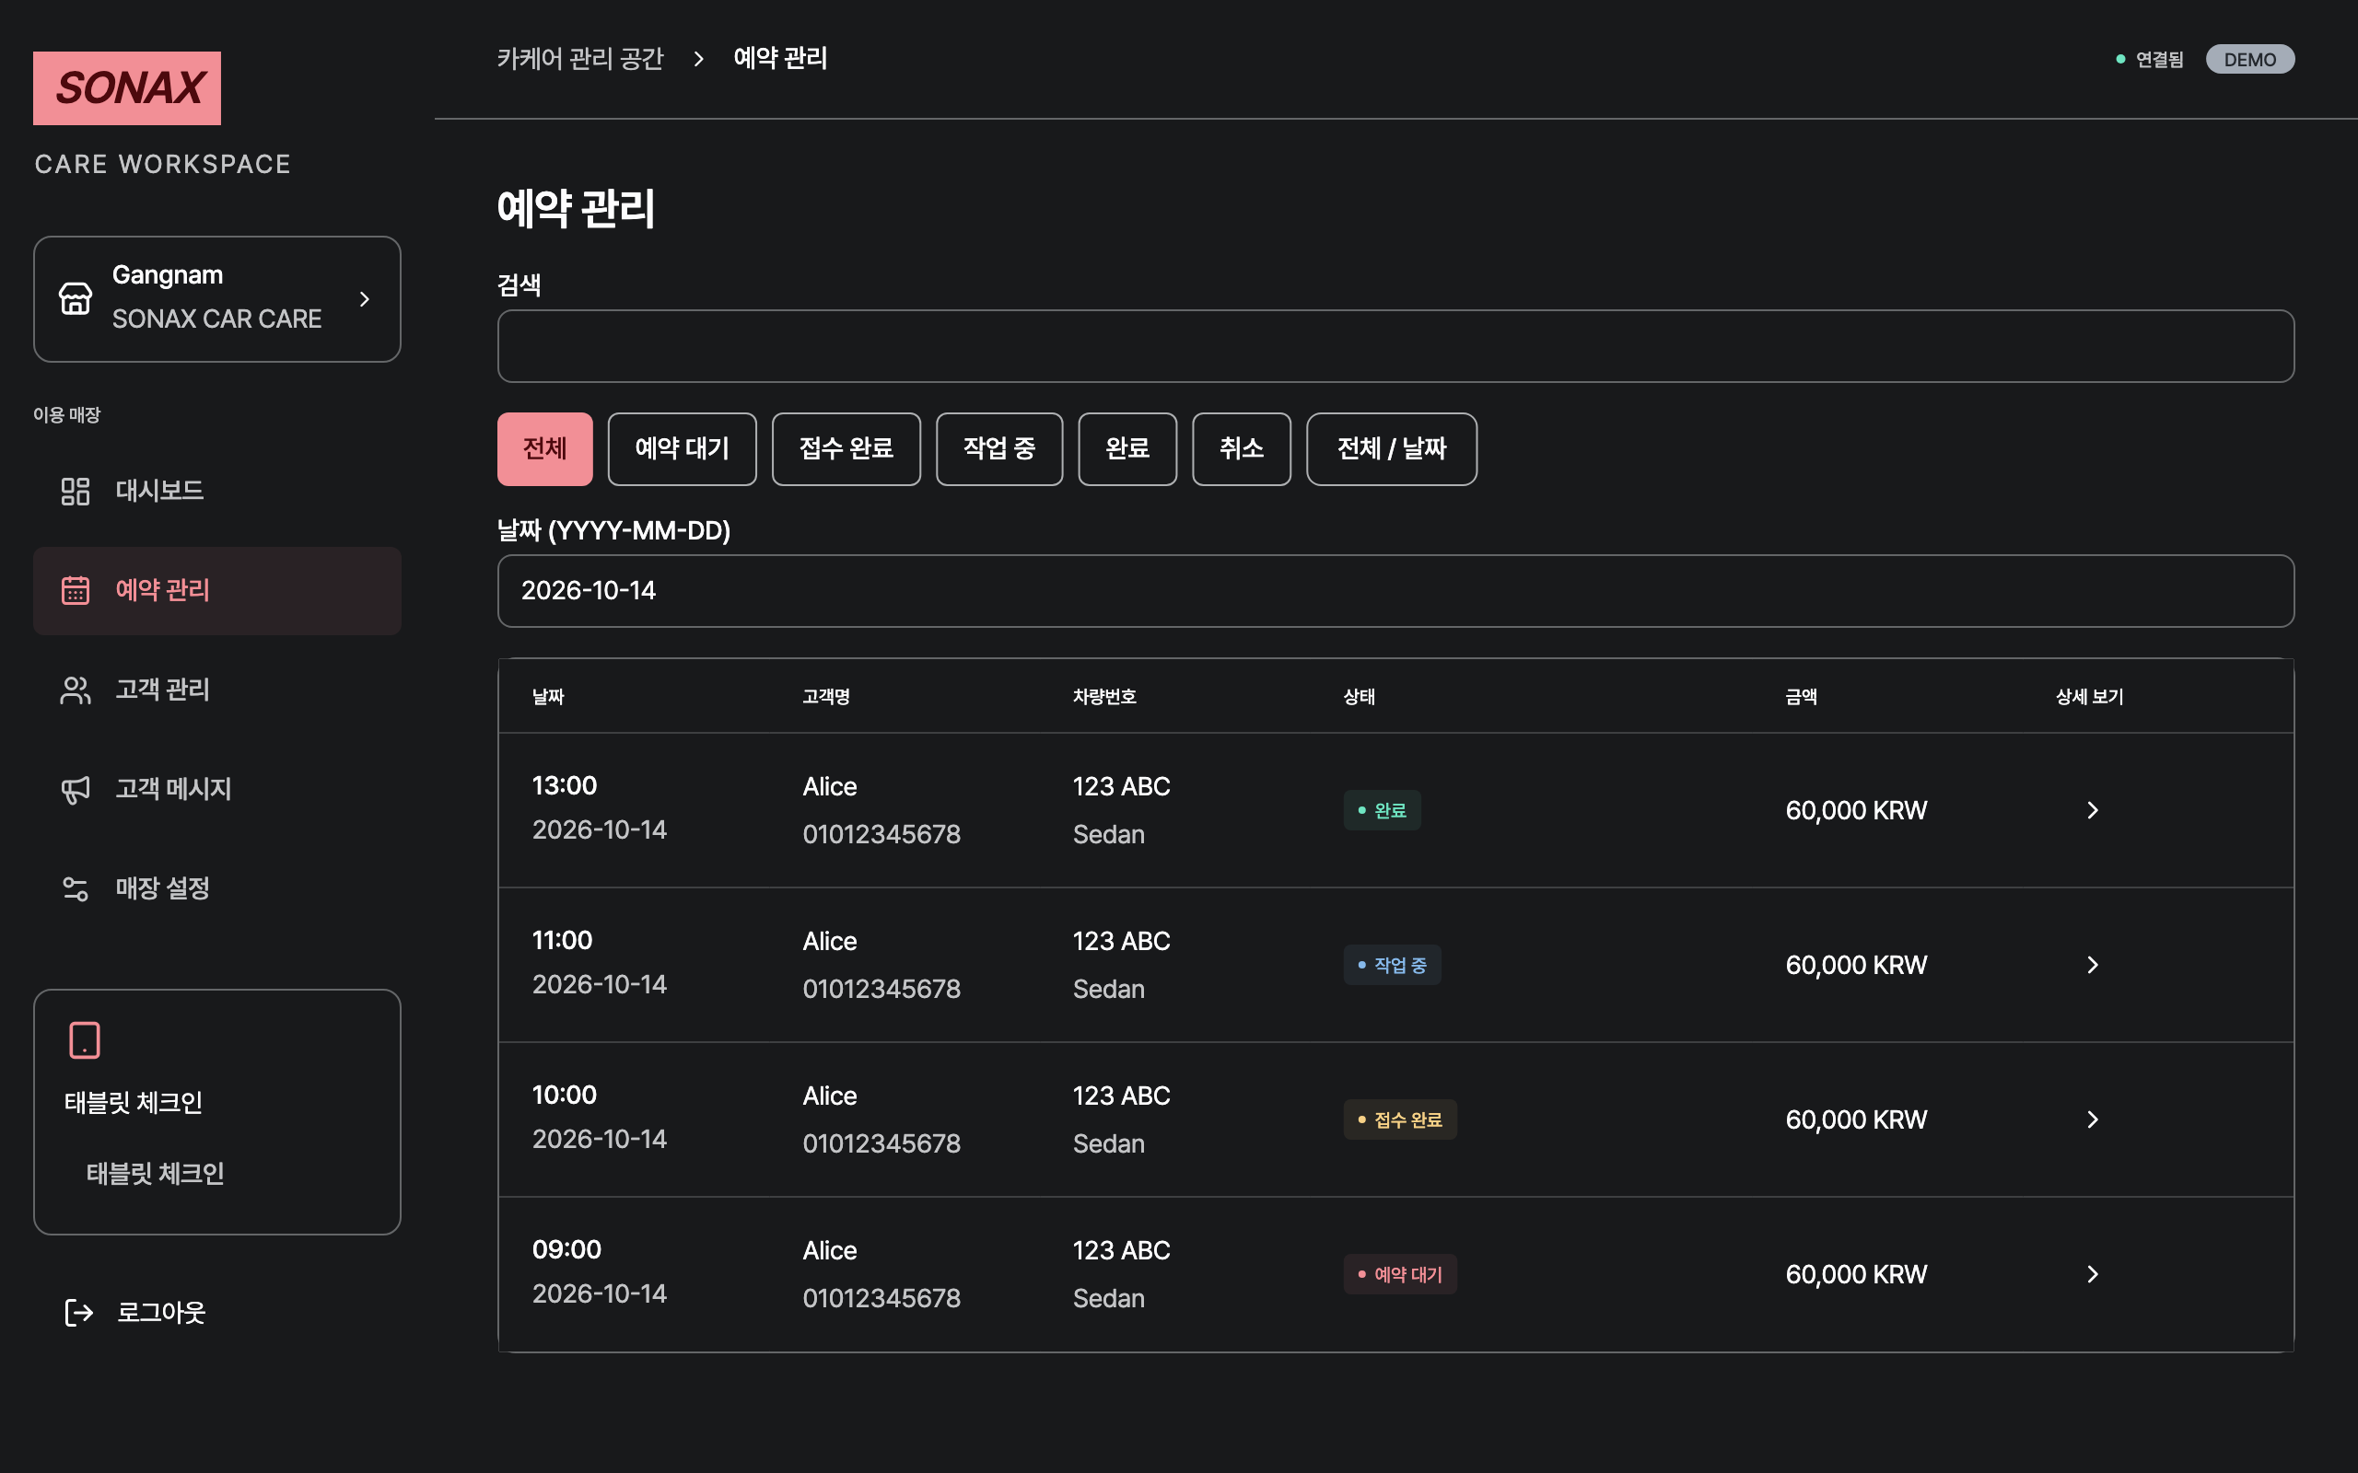Screen dimensions: 2358x1473
Task: Select 예약 관리 in the sidebar
Action: [x=217, y=590]
